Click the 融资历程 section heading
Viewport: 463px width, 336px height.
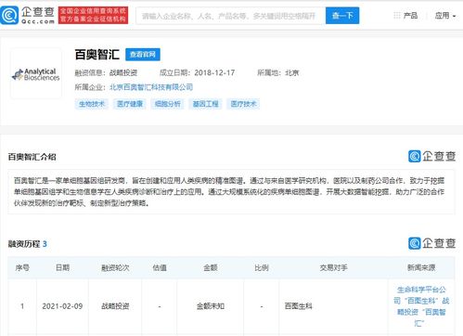[28, 244]
